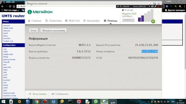Click the МегаФон logo
Screen dimensions: 186x104
pyautogui.click(x=40, y=12)
